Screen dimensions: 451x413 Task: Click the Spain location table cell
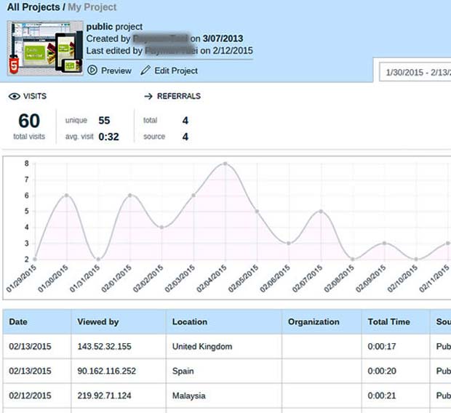tap(183, 371)
